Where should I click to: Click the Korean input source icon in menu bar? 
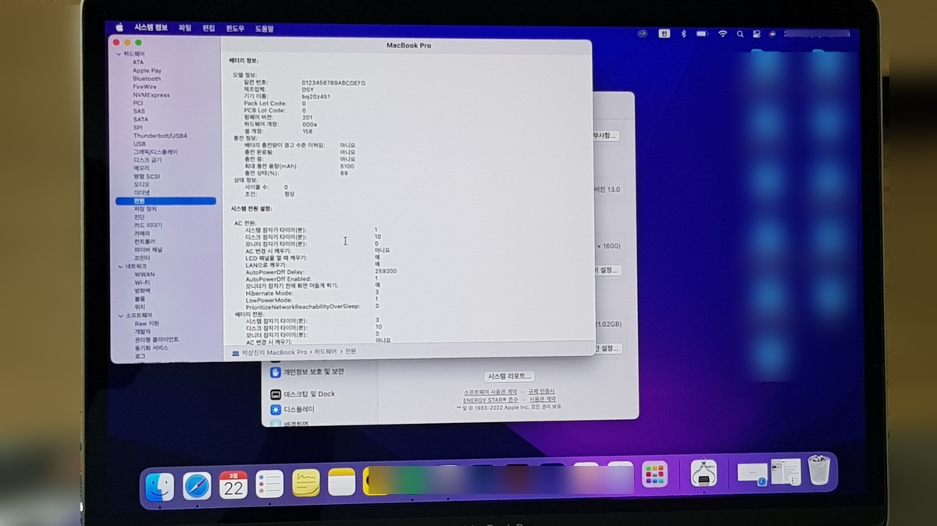pos(664,34)
